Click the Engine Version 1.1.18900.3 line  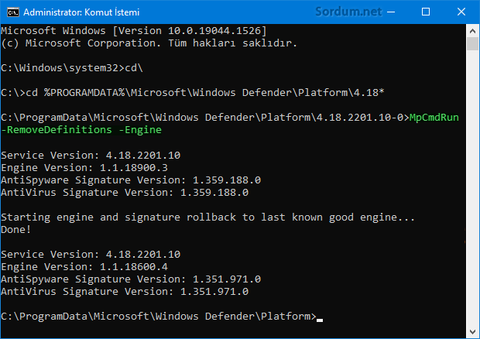pos(84,168)
